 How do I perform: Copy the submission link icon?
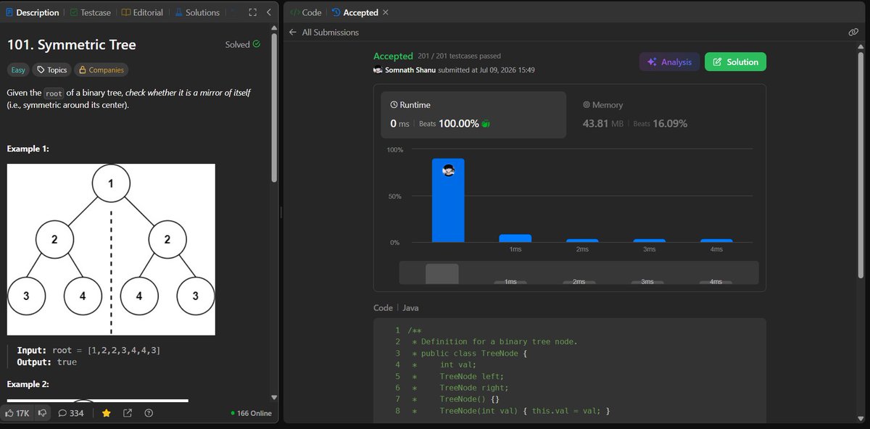(x=853, y=33)
